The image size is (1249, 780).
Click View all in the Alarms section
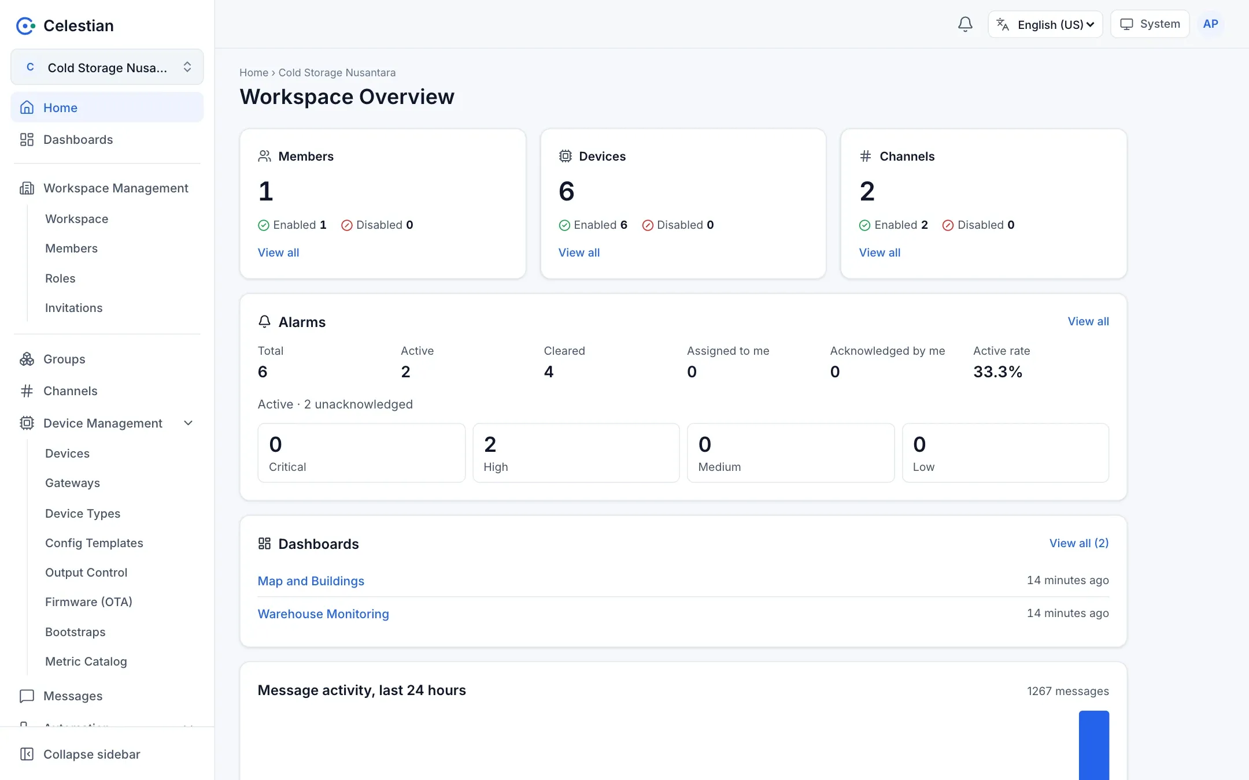tap(1088, 321)
